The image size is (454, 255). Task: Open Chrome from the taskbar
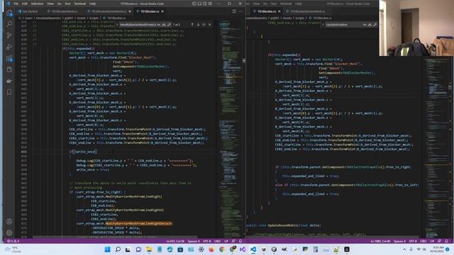pos(222,249)
